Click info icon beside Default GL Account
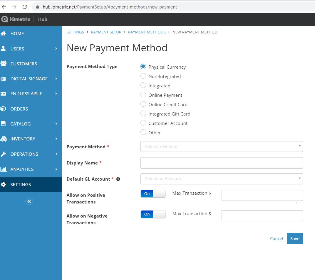 click(118, 179)
